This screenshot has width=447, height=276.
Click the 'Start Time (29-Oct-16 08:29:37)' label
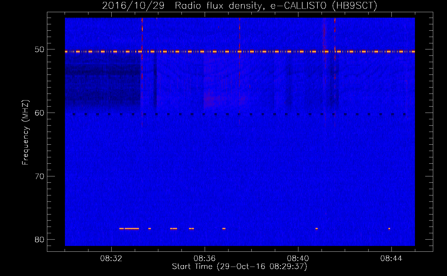pos(240,266)
